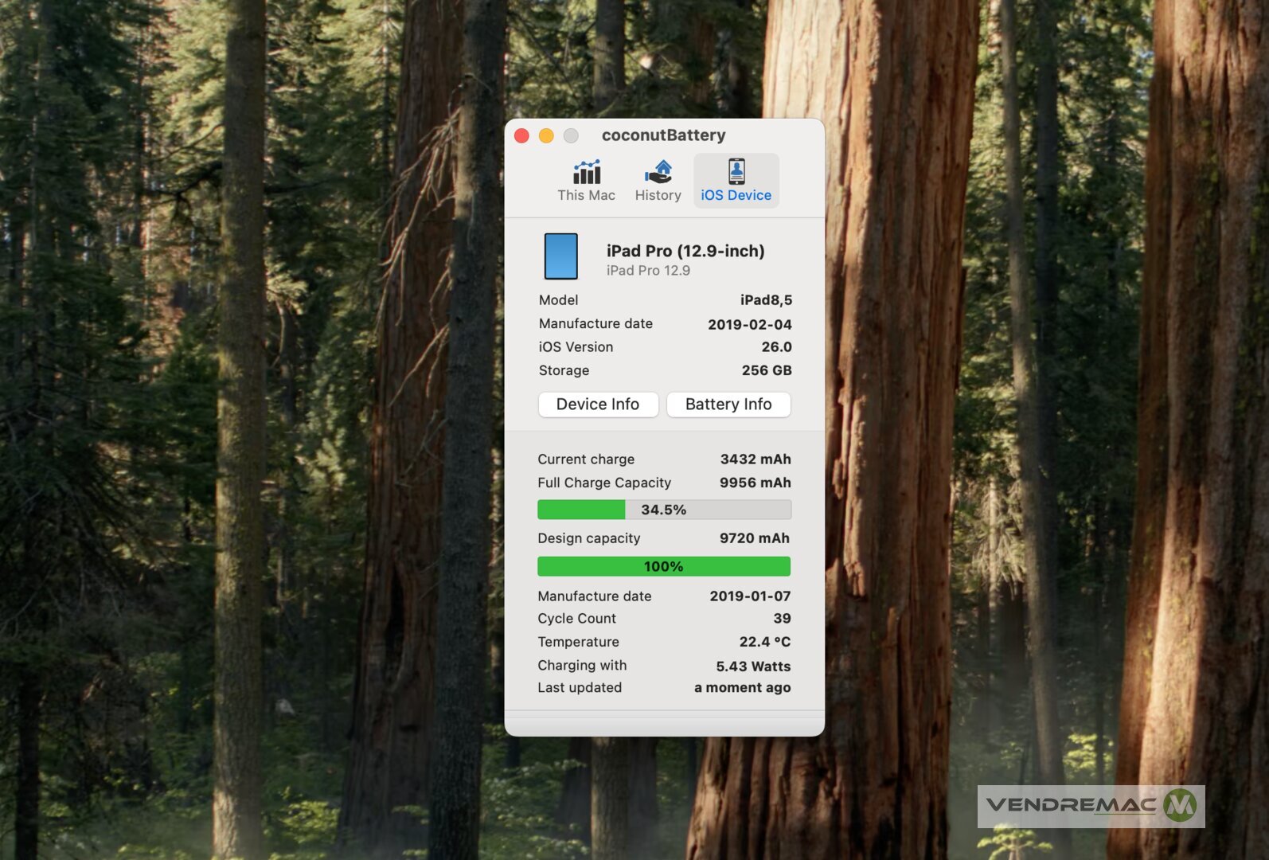This screenshot has height=860, width=1269.
Task: Click the model value iPad8,5
Action: point(766,300)
